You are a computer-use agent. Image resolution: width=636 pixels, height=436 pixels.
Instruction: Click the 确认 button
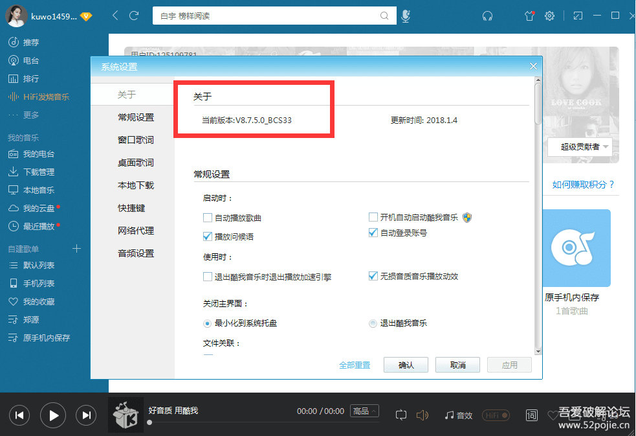point(406,365)
